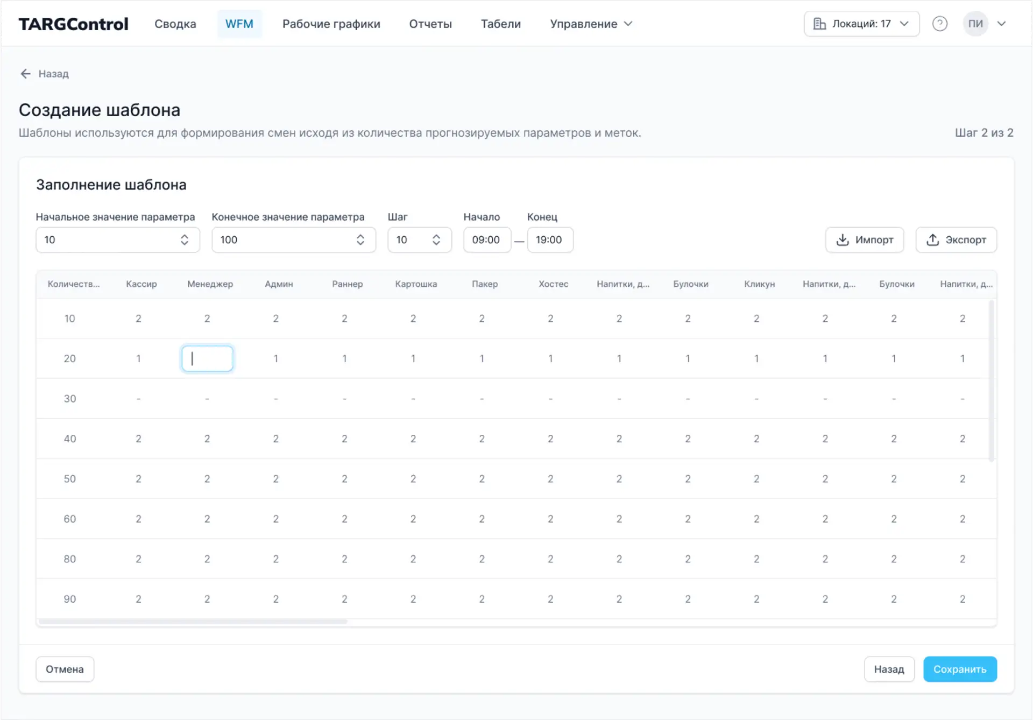Click the horizontal table scrollbar
Screen dimensions: 1033x720
(x=194, y=622)
